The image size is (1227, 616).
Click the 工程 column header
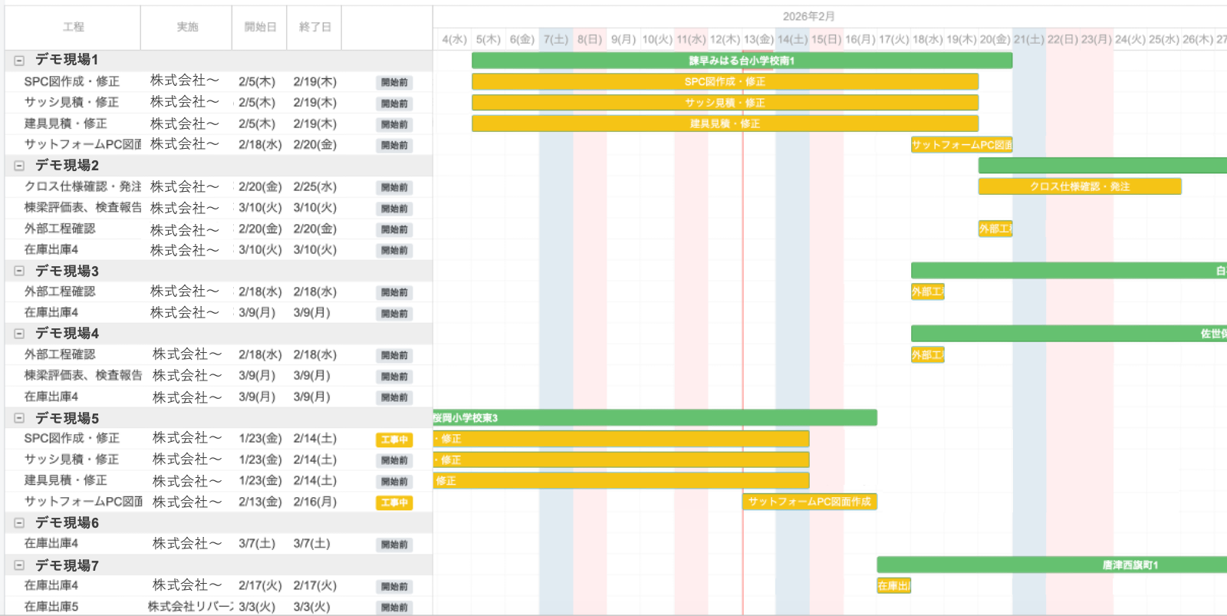[x=73, y=27]
